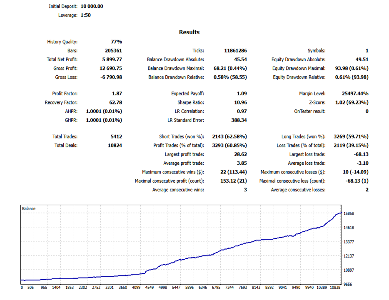
Task: Select the Margin Level value 25497.44%
Action: click(355, 94)
